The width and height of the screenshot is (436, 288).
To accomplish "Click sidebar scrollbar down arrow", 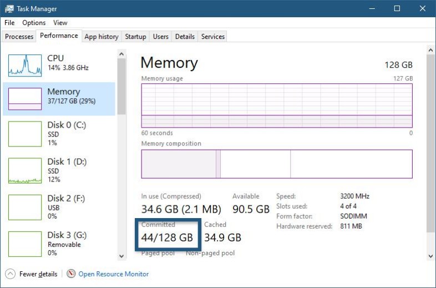I will pos(121,256).
